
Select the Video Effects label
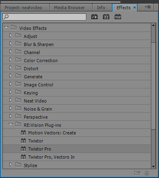coord(33,28)
